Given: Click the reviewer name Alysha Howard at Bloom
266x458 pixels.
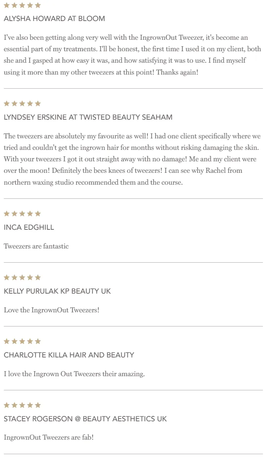Looking at the screenshot, I should (54, 19).
